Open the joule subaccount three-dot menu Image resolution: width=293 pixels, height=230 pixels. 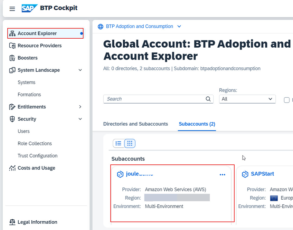(x=223, y=175)
